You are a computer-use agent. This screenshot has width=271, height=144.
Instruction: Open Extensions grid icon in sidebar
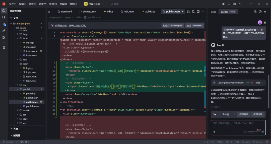(x=4, y=47)
